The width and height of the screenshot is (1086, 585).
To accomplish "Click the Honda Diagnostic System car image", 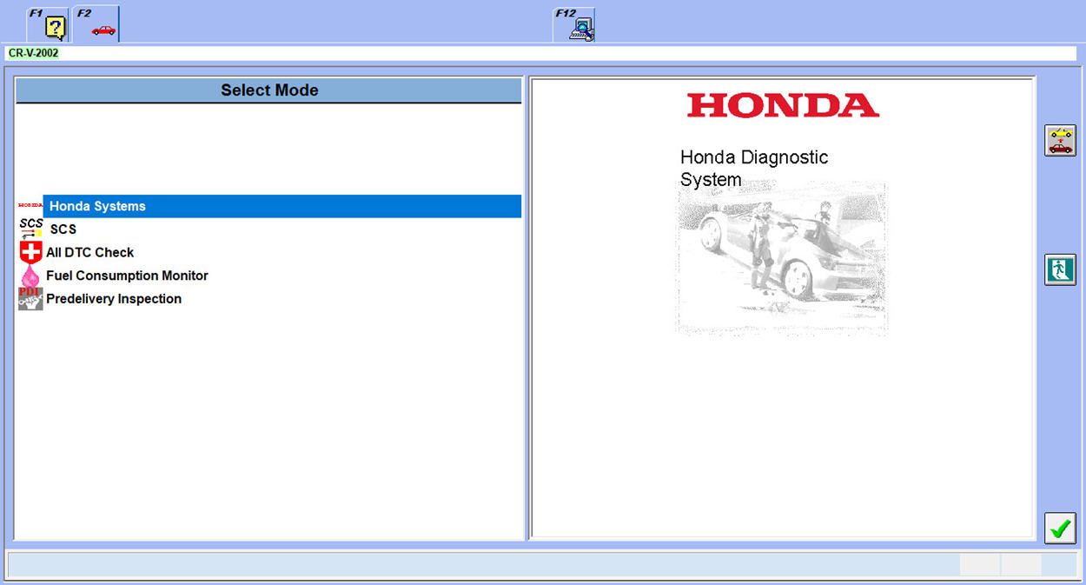I will (x=782, y=259).
